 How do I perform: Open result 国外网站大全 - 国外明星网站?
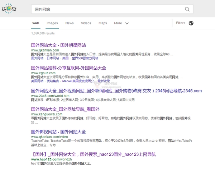point(58,45)
